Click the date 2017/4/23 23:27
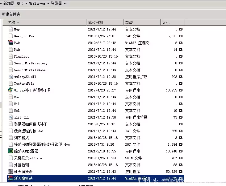The height and width of the screenshot is (186, 226). [102, 90]
